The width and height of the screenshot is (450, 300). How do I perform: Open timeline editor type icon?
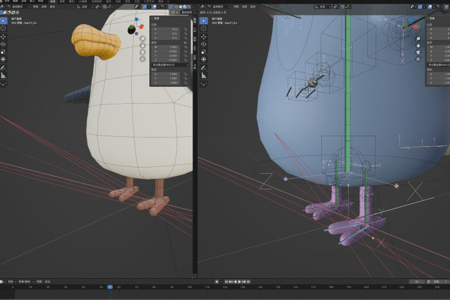(2, 282)
